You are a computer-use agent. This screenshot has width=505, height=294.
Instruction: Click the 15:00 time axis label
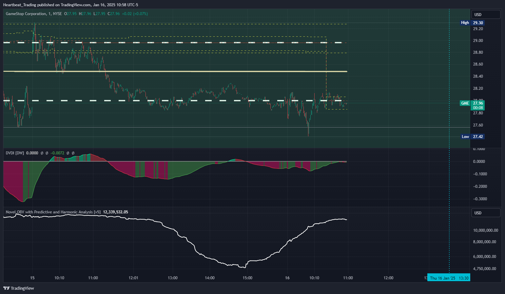click(x=247, y=278)
